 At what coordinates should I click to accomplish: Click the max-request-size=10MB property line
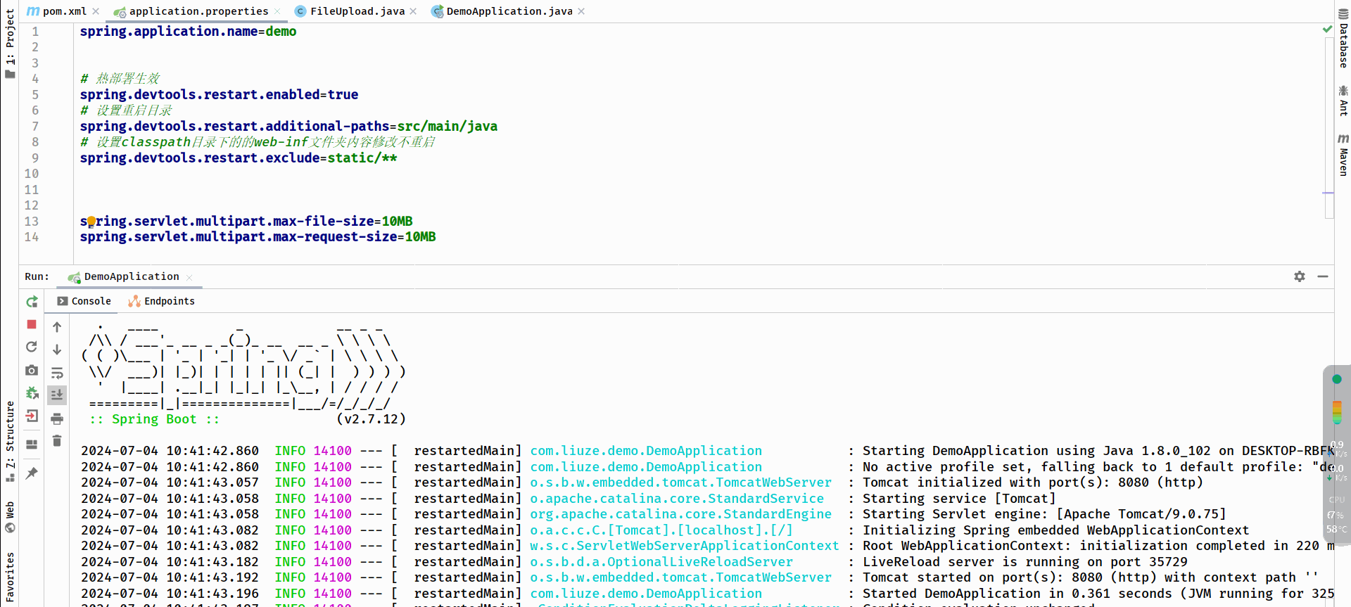tap(258, 237)
